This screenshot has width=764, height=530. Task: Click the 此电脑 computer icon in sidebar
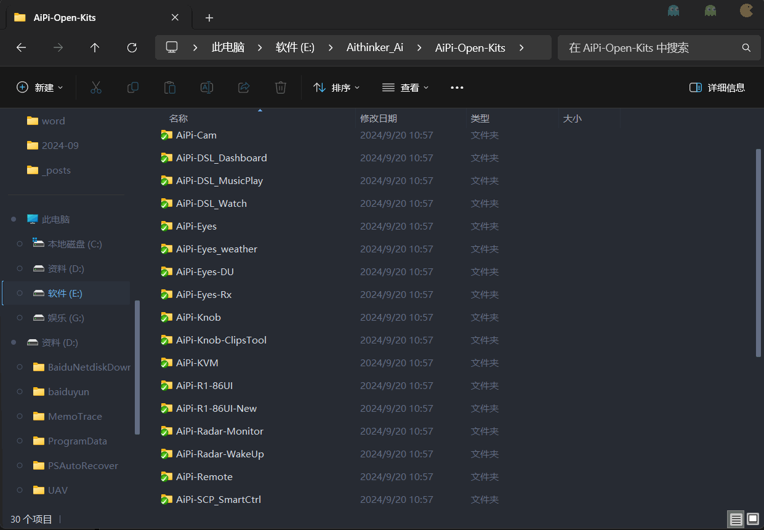(x=33, y=219)
